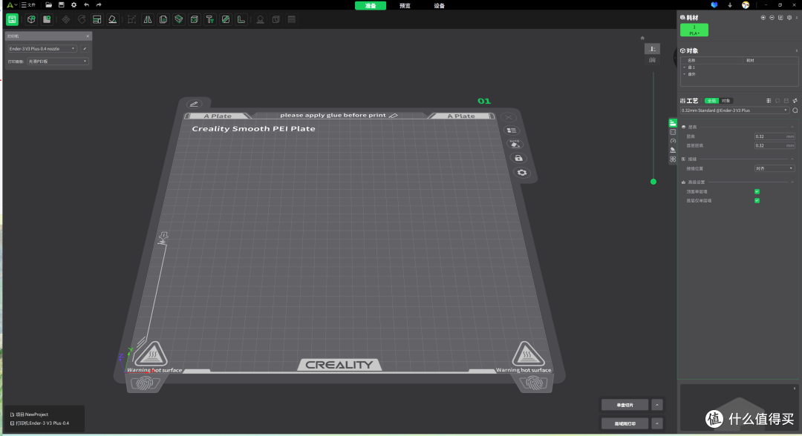
Task: Select the lay on face tool
Action: (x=113, y=19)
